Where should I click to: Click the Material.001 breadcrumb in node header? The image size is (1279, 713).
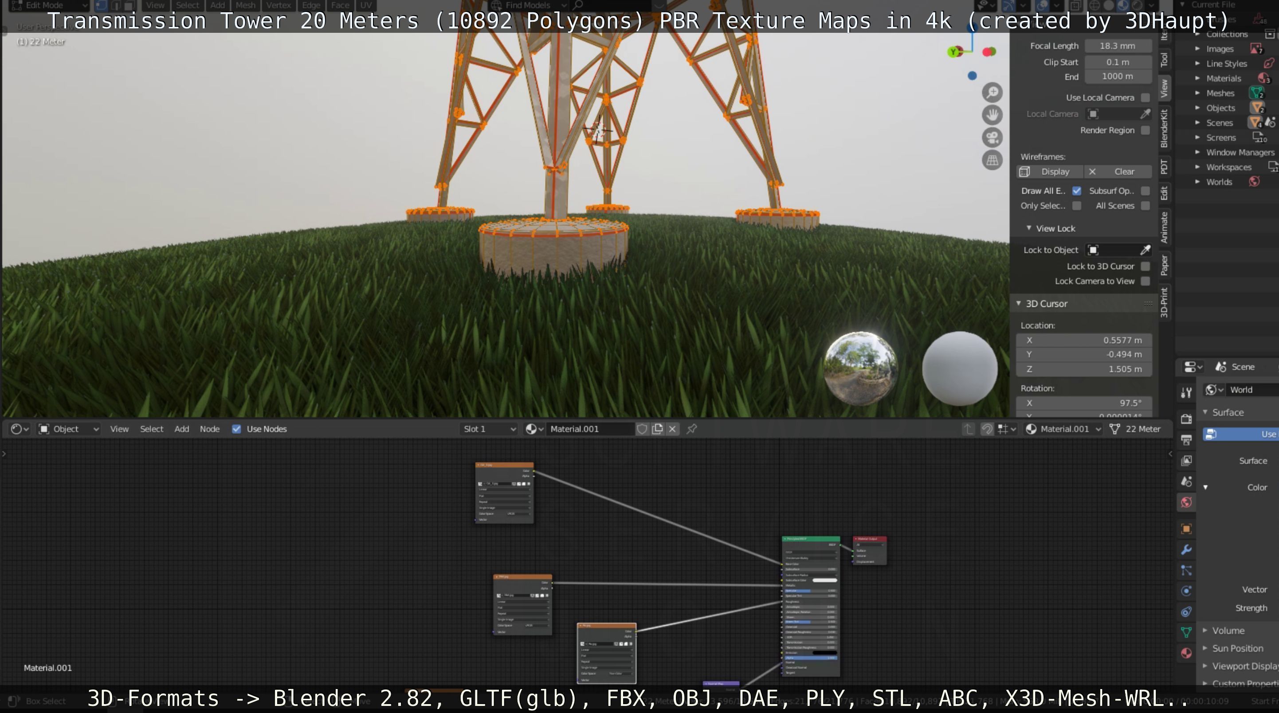[x=1063, y=429]
